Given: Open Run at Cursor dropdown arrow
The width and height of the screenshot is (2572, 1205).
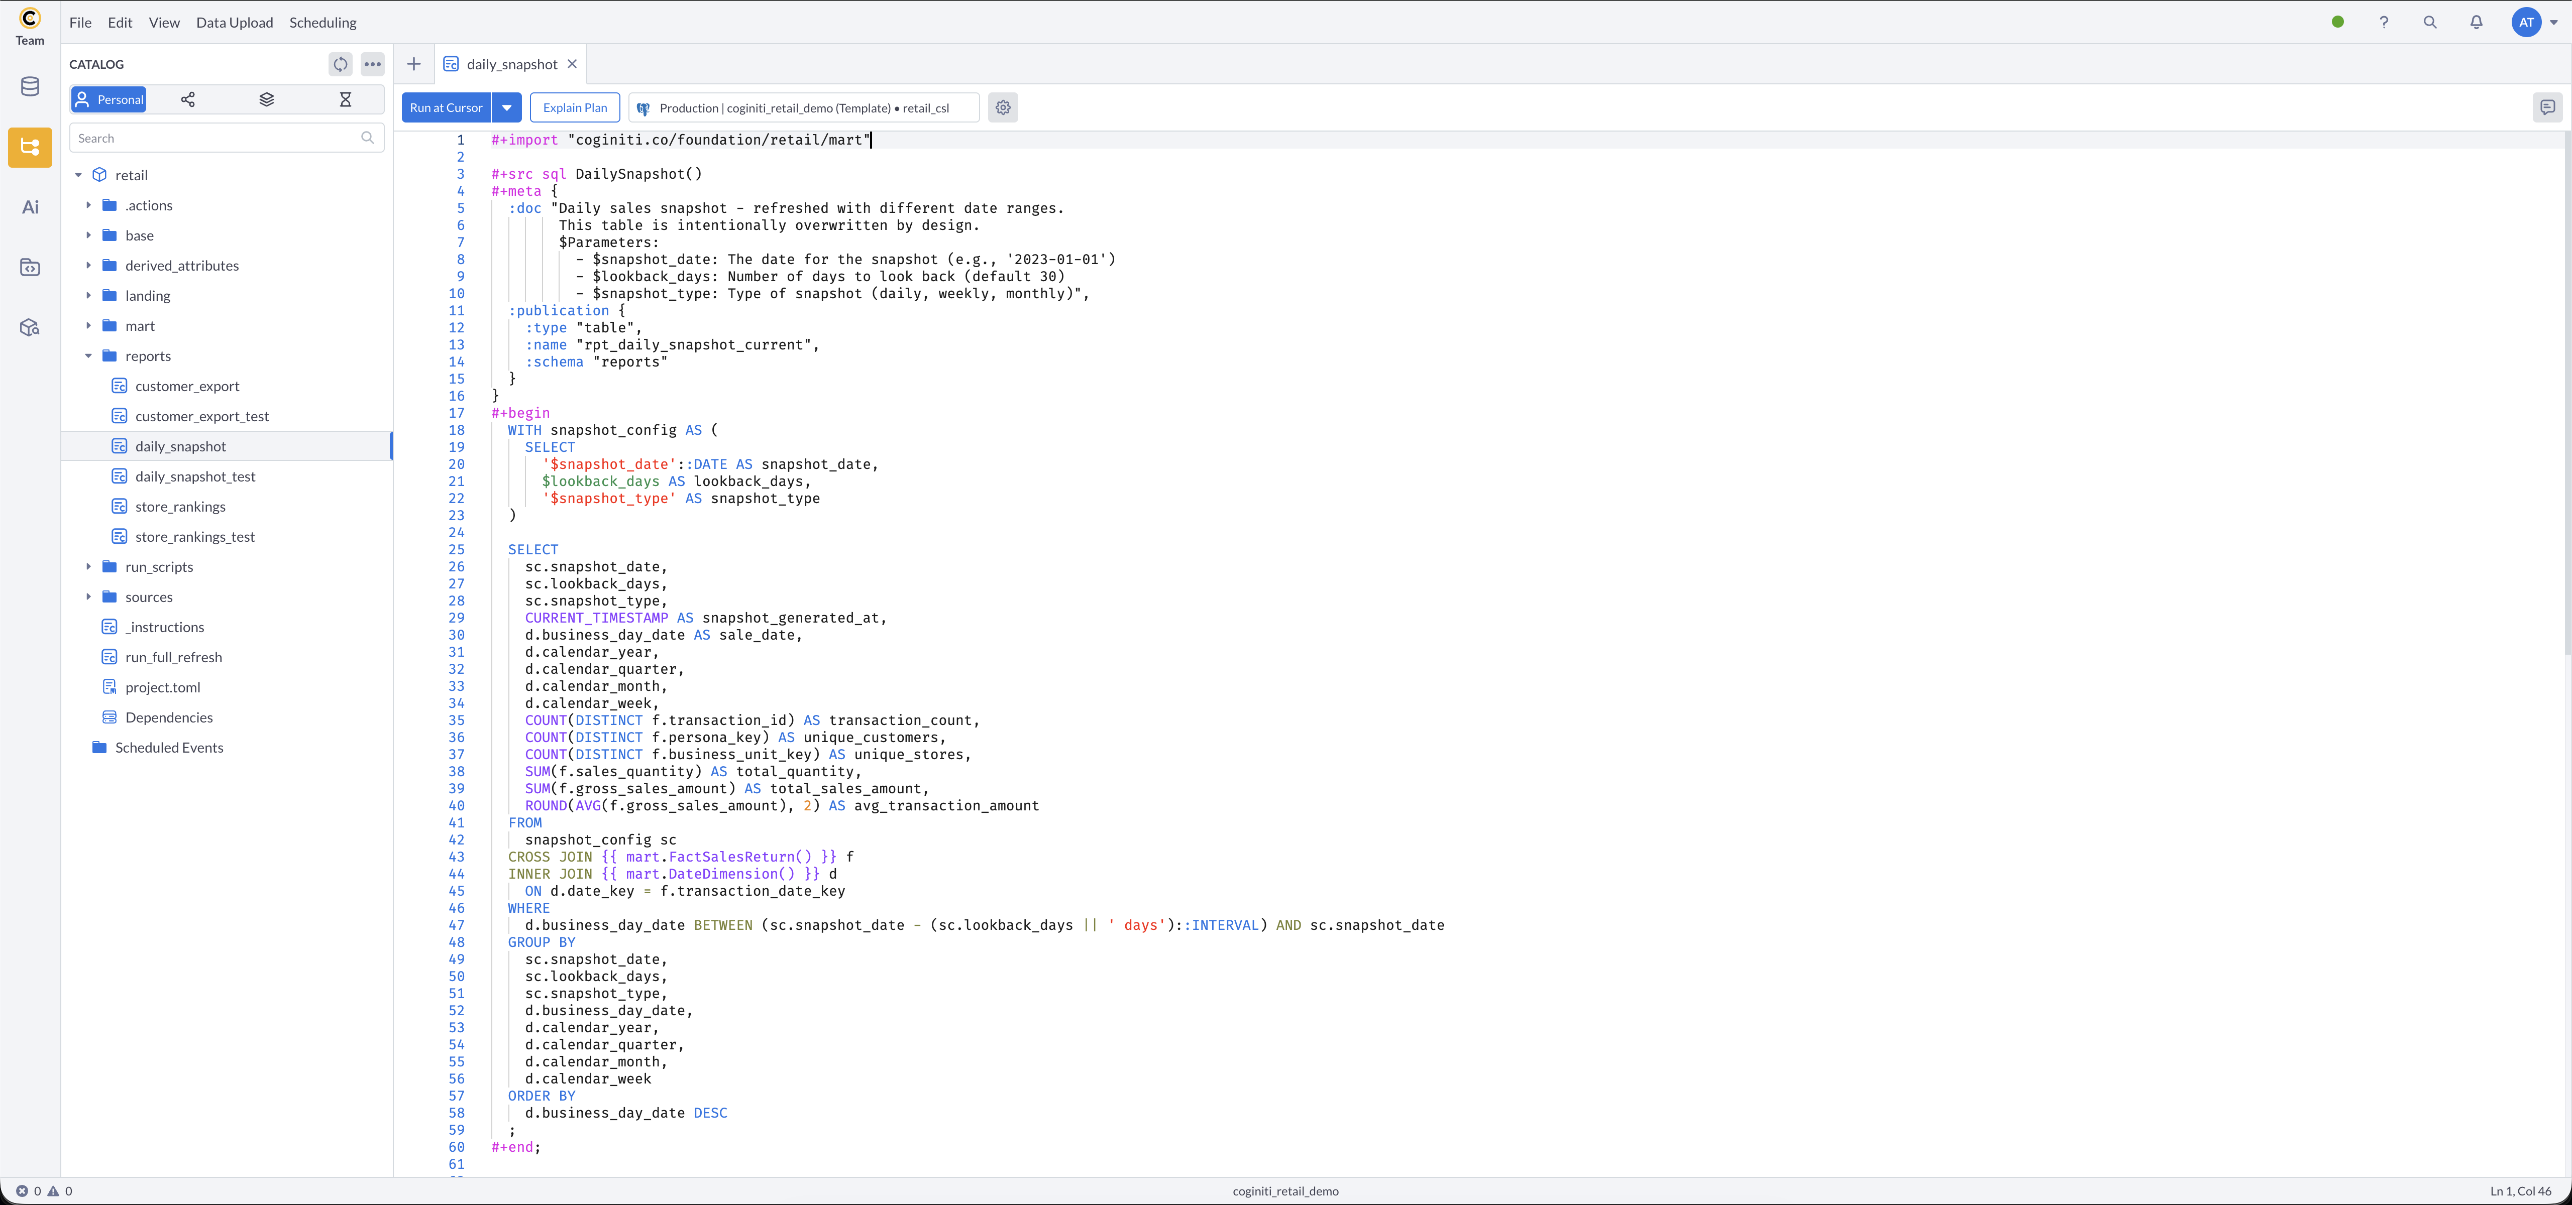Looking at the screenshot, I should coord(506,108).
